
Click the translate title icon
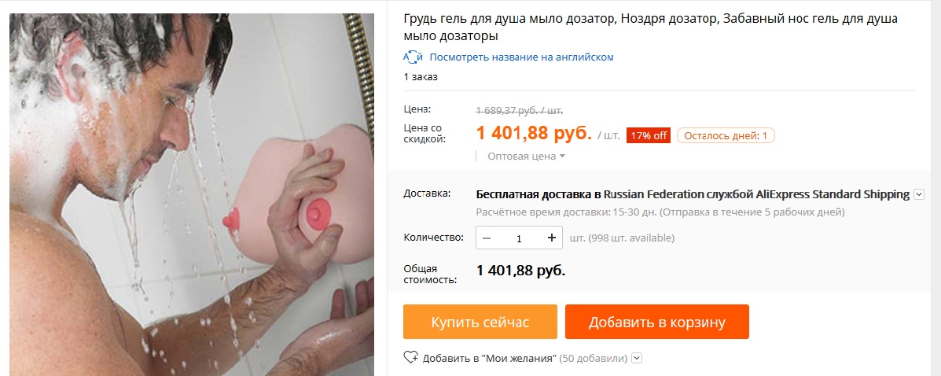tap(413, 57)
